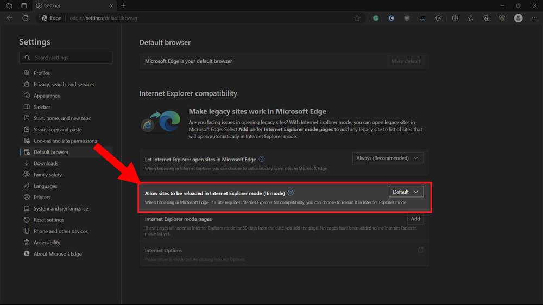Open the Favorites toolbar icon
The image size is (543, 305).
click(471, 18)
